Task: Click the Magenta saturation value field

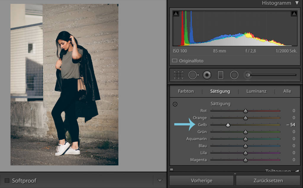Action: (x=294, y=160)
